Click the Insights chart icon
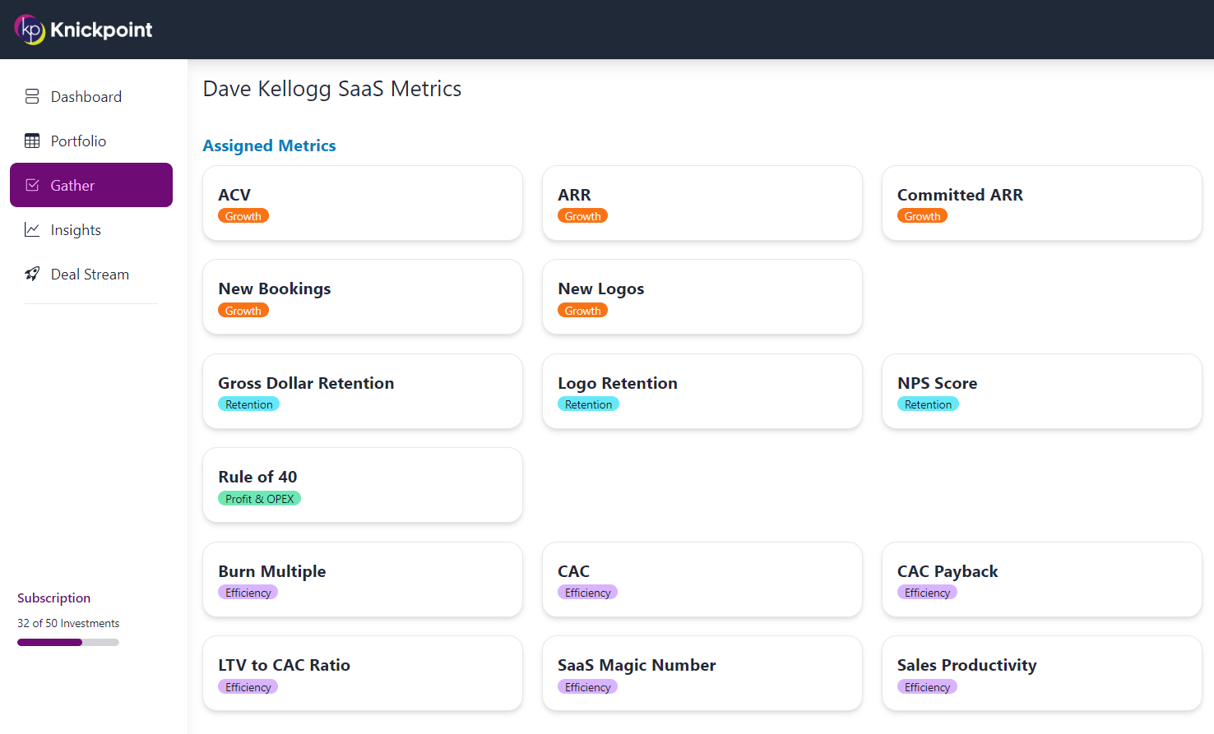The width and height of the screenshot is (1214, 734). click(x=32, y=229)
